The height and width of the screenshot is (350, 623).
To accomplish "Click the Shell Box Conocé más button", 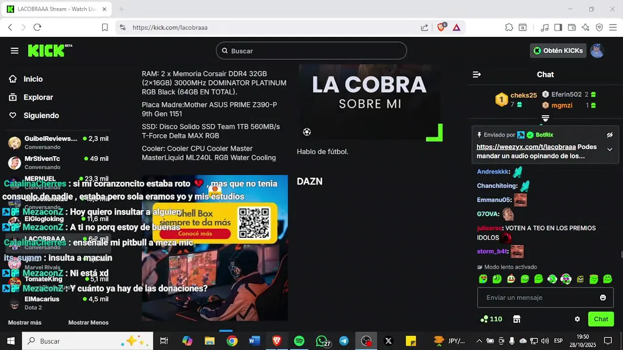I will click(x=195, y=234).
